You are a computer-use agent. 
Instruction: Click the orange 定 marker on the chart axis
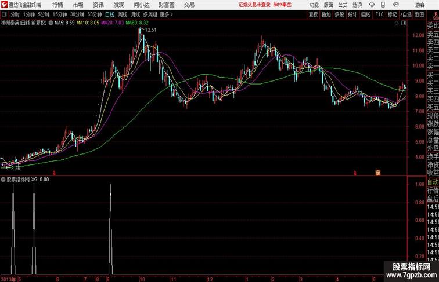[378, 173]
